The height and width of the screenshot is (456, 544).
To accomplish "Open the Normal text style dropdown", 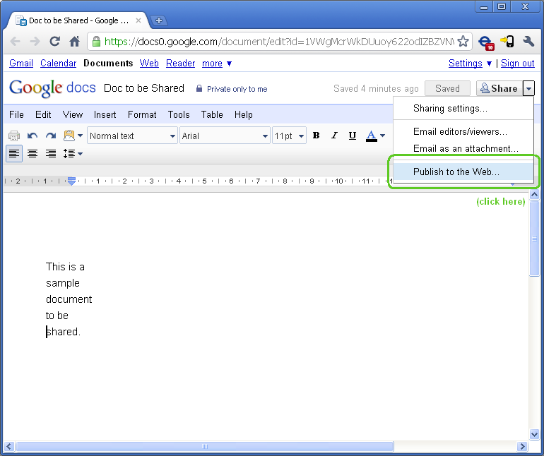I will tap(132, 136).
